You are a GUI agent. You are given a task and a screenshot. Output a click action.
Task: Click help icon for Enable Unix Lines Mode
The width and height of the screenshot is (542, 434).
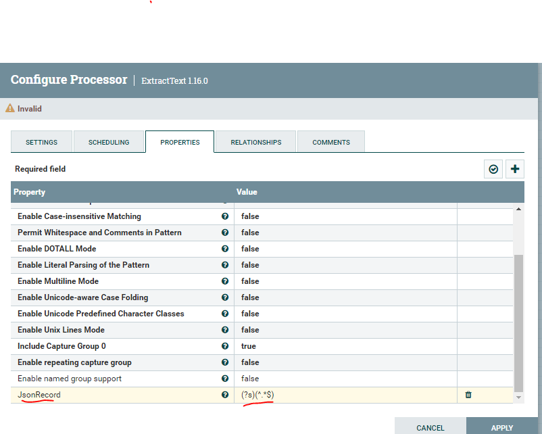point(225,330)
